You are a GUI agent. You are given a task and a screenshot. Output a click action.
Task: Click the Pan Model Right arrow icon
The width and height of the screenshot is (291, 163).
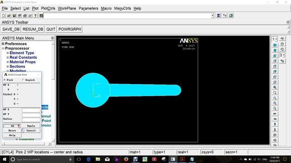tap(275, 119)
